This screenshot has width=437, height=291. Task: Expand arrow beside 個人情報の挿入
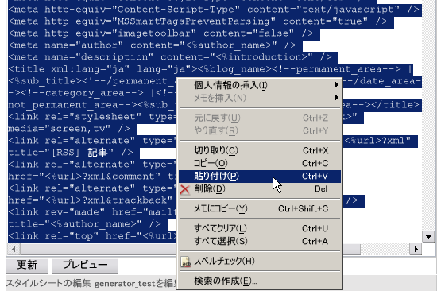(337, 85)
